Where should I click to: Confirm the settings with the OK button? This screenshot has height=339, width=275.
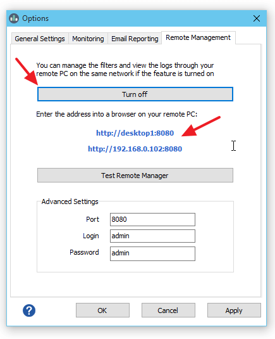coord(102,310)
